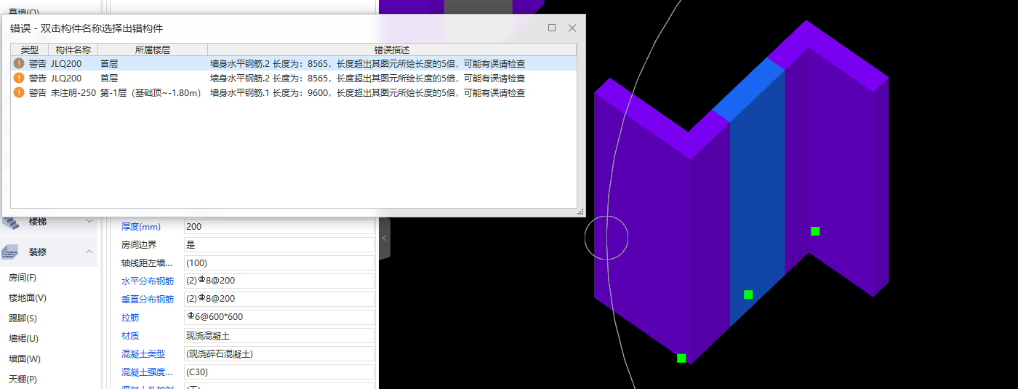Edit the 轴线距左墙 value (100)
Image resolution: width=1018 pixels, height=389 pixels.
click(x=279, y=263)
